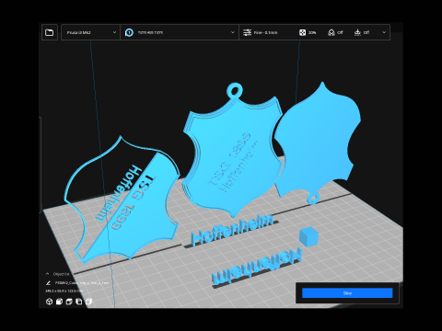Screen dimensions: 442x331
Task: Select the small cube model on the build plate
Action: [308, 236]
